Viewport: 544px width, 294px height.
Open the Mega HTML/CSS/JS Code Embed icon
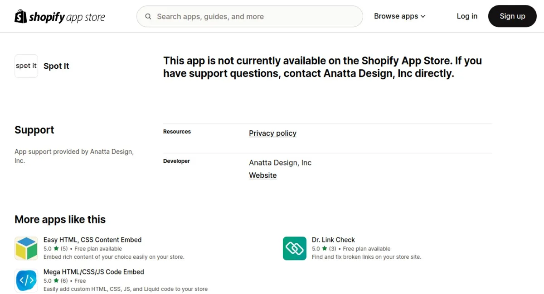tap(26, 280)
